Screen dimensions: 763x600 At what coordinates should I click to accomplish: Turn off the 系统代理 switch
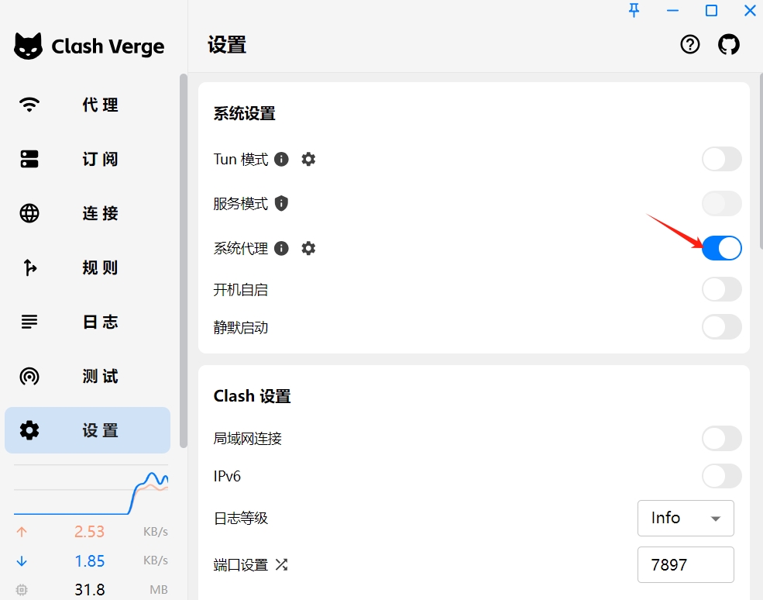722,248
